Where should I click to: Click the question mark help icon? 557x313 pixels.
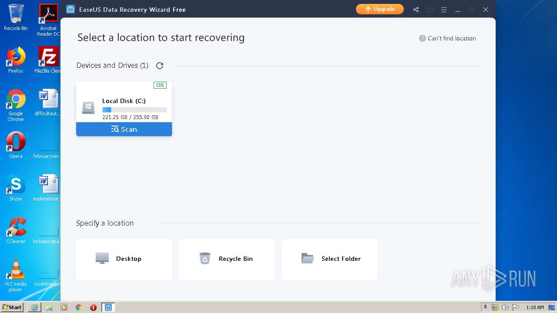coord(422,38)
